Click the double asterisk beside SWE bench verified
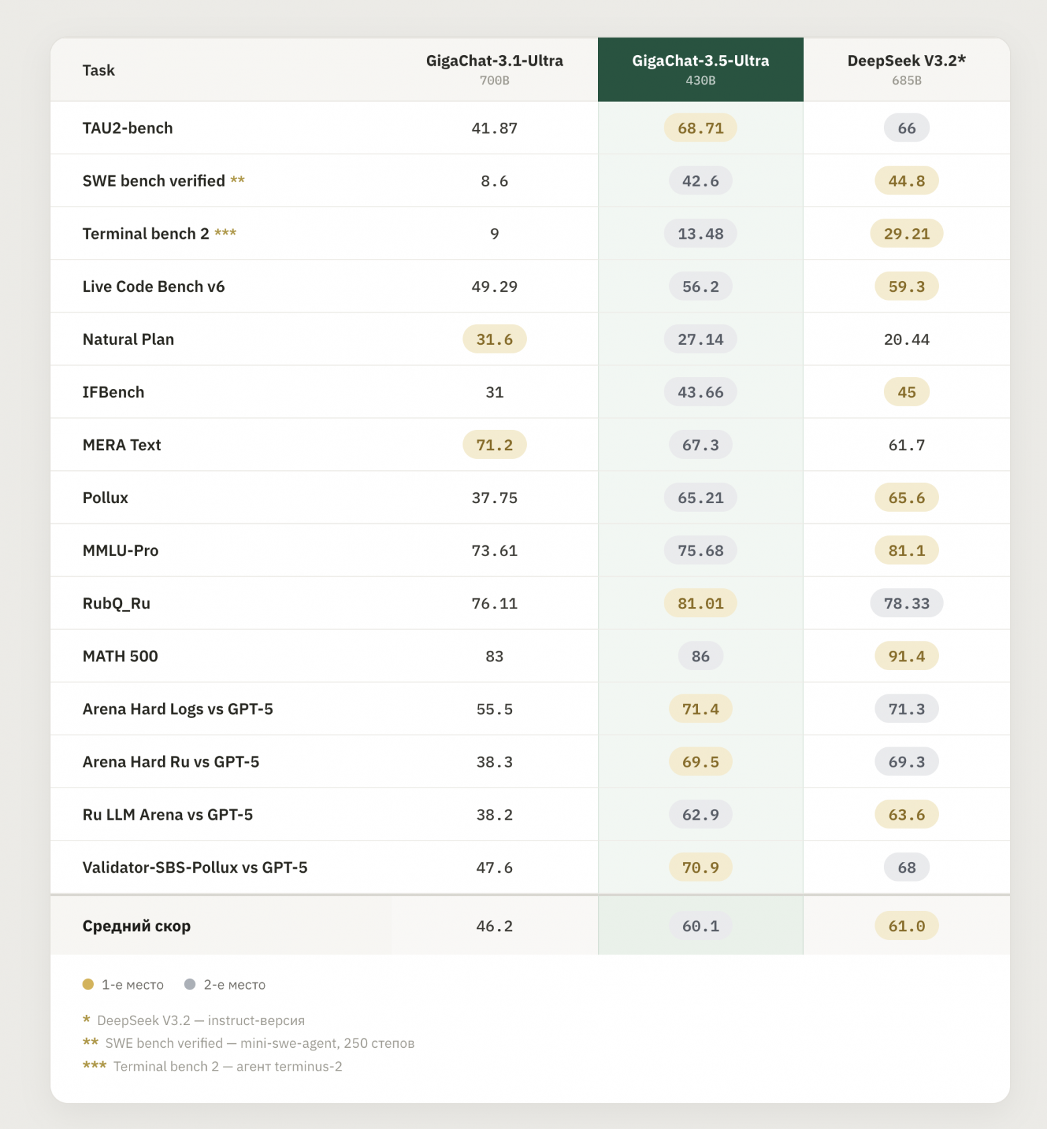This screenshot has height=1129, width=1047. [238, 180]
